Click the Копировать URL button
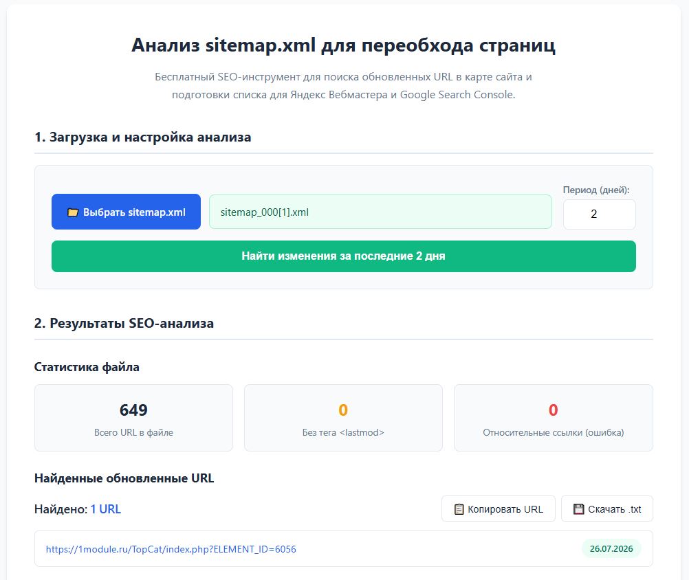Viewport: 689px width, 580px height. coord(499,509)
